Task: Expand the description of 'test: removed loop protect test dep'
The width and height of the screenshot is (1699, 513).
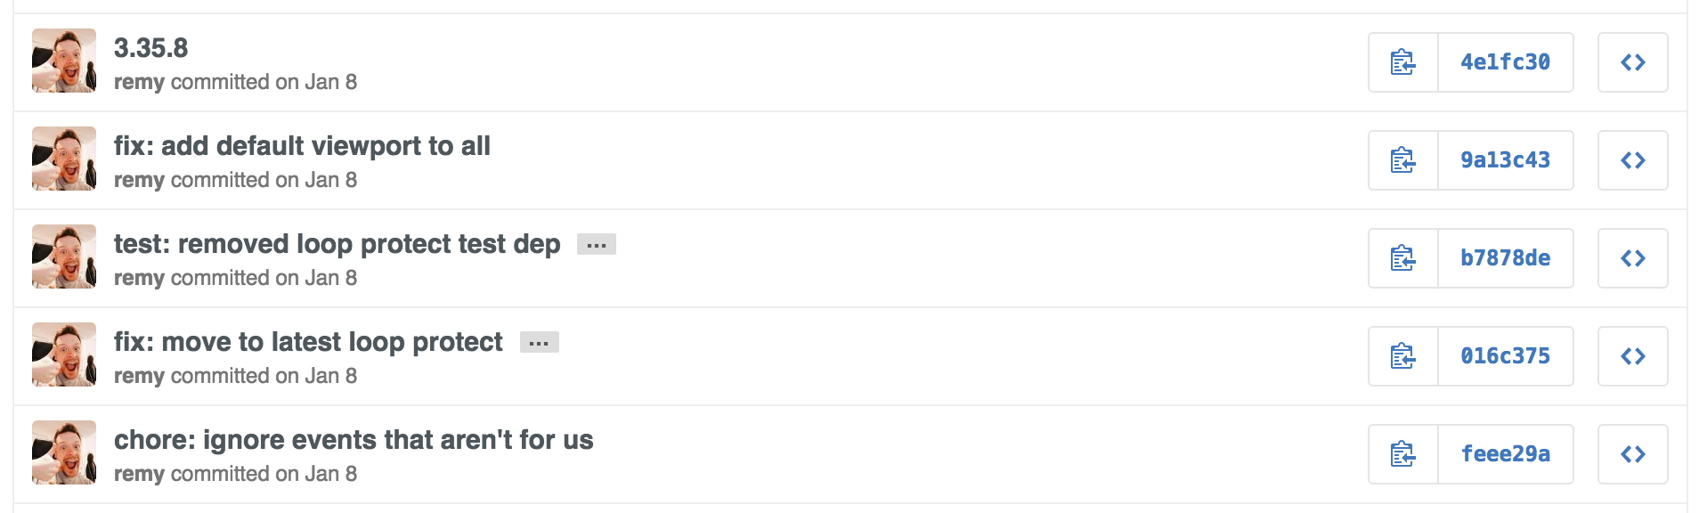Action: (597, 245)
